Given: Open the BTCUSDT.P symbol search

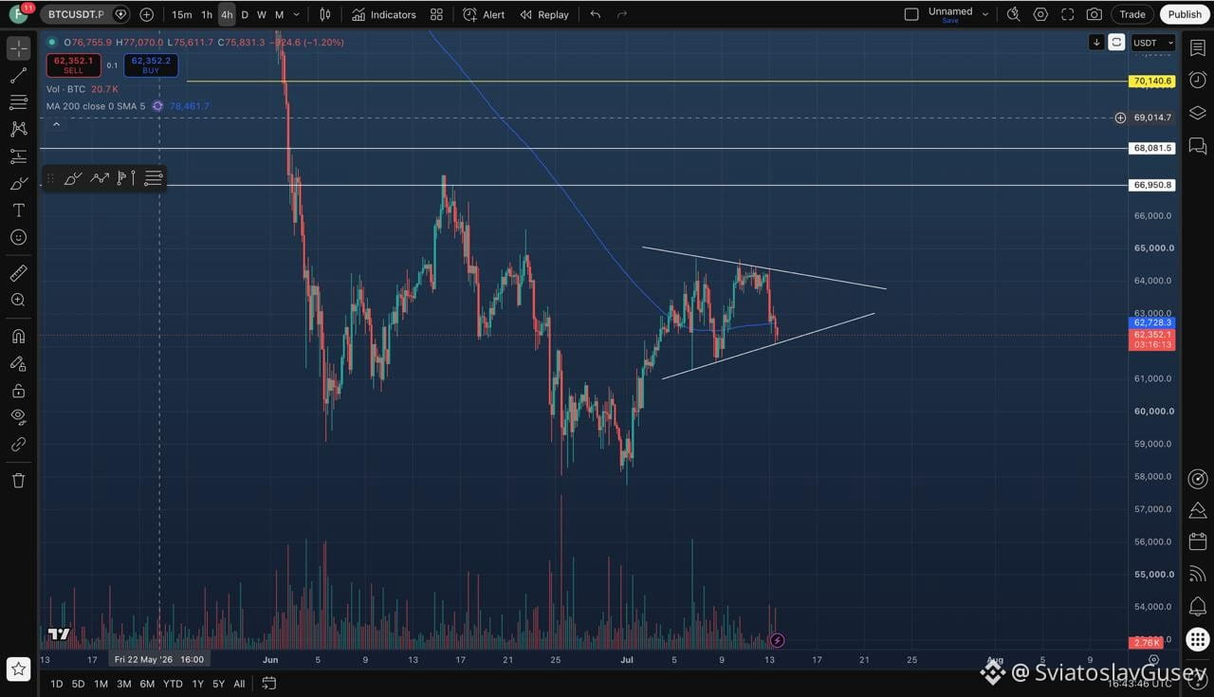Looking at the screenshot, I should pyautogui.click(x=76, y=14).
